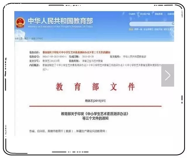Click the orange document title next to 信息名称
This screenshot has height=158, width=187.
(77, 52)
